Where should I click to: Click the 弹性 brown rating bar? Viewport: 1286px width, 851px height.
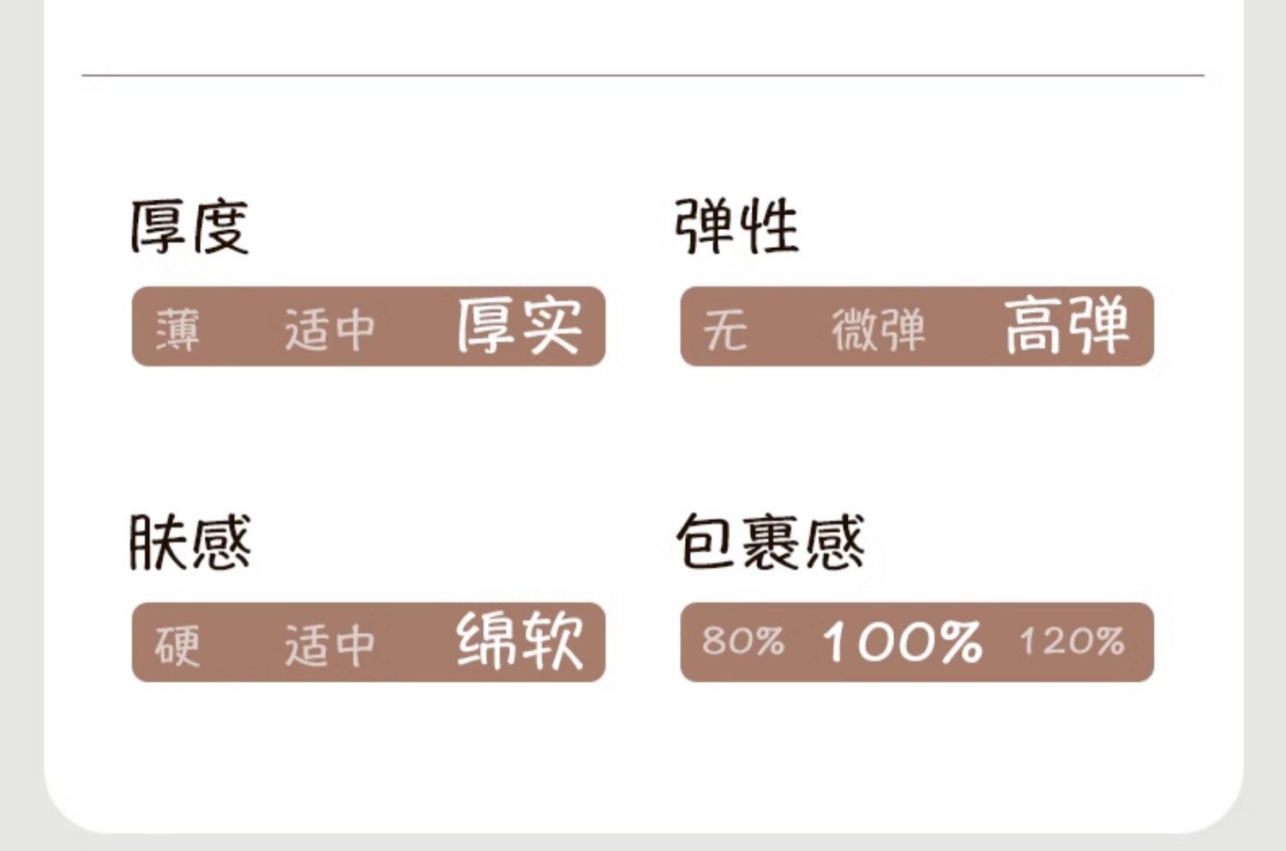coord(917,327)
